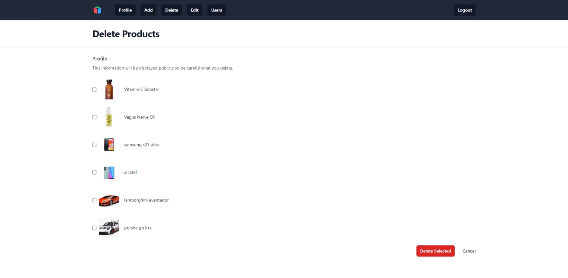Image resolution: width=568 pixels, height=278 pixels.
Task: Click the "porshe gtr3 rs" label
Action: click(138, 228)
